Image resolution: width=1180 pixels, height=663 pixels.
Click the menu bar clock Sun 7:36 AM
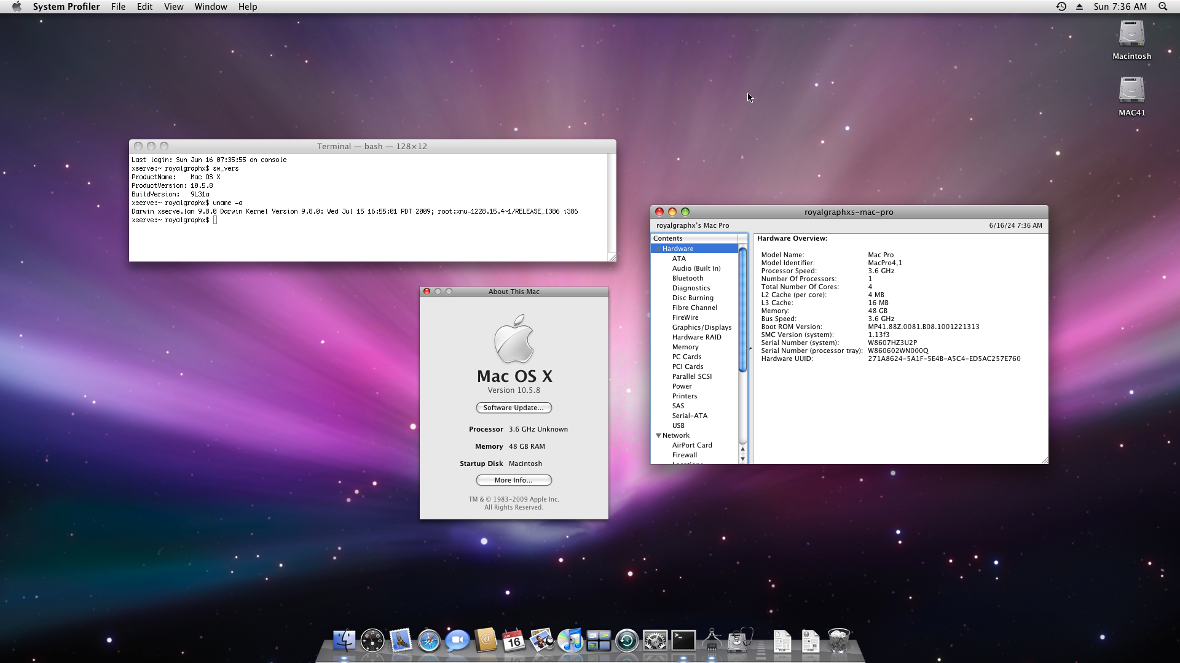point(1120,7)
